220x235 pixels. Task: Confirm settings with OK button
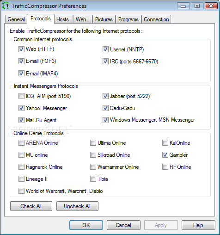(86, 225)
